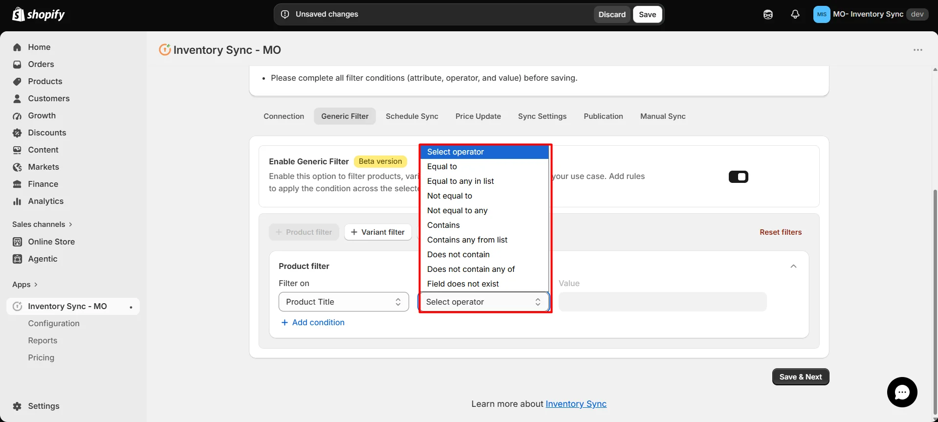Switch to the Publication tab
Image resolution: width=938 pixels, height=422 pixels.
click(x=603, y=116)
